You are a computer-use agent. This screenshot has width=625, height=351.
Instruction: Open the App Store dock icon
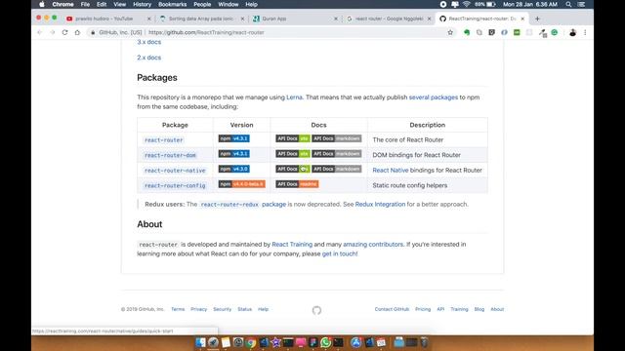355,342
